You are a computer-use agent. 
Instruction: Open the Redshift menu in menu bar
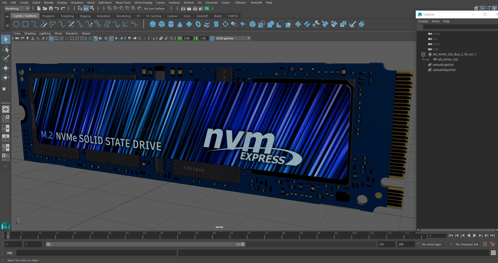click(256, 3)
